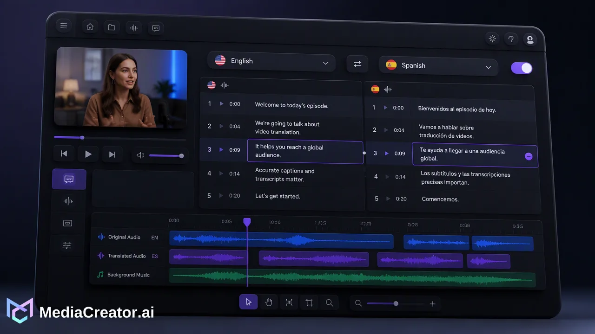Select 'Let's get started.' line
This screenshot has width=595, height=334.
[x=278, y=196]
